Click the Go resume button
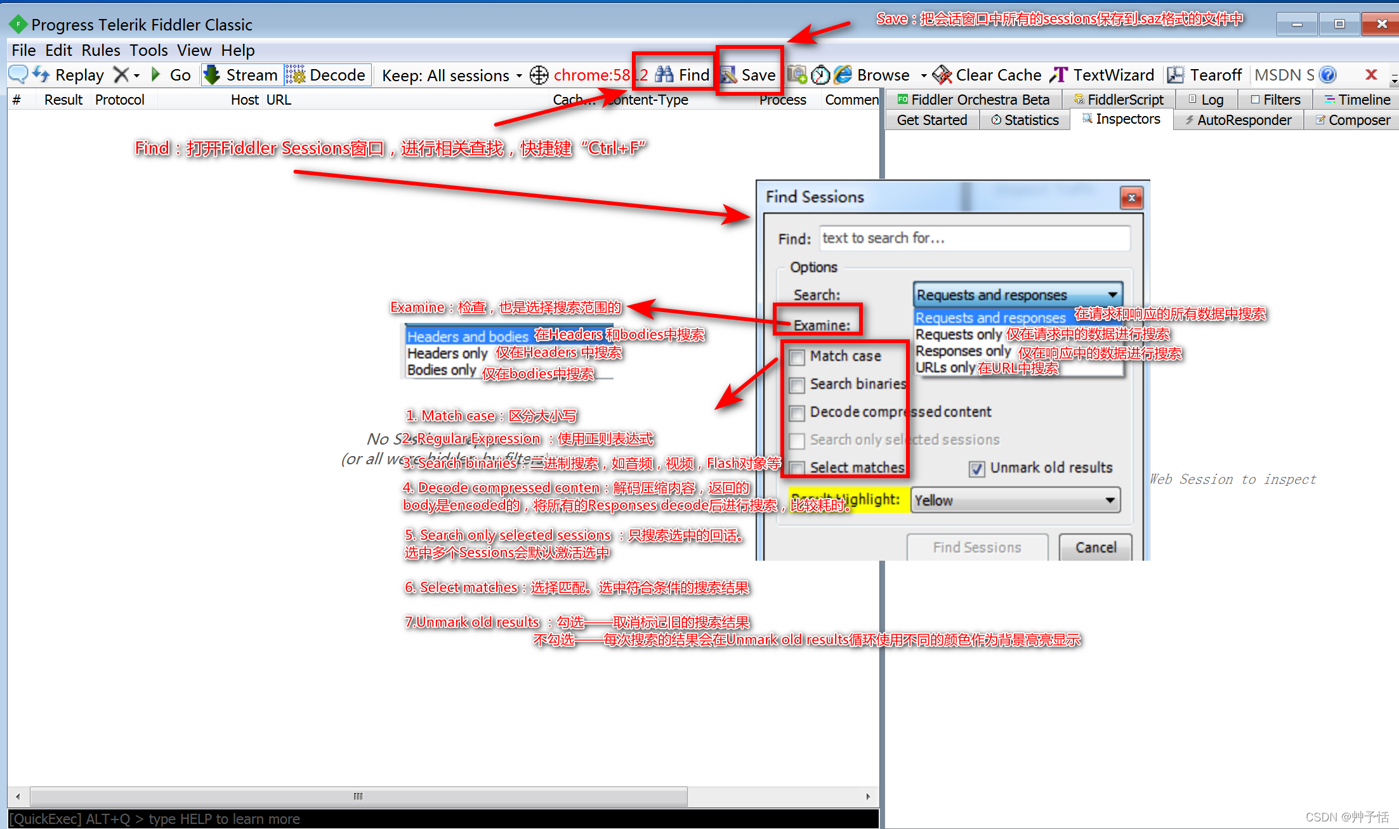The image size is (1399, 829). point(171,75)
